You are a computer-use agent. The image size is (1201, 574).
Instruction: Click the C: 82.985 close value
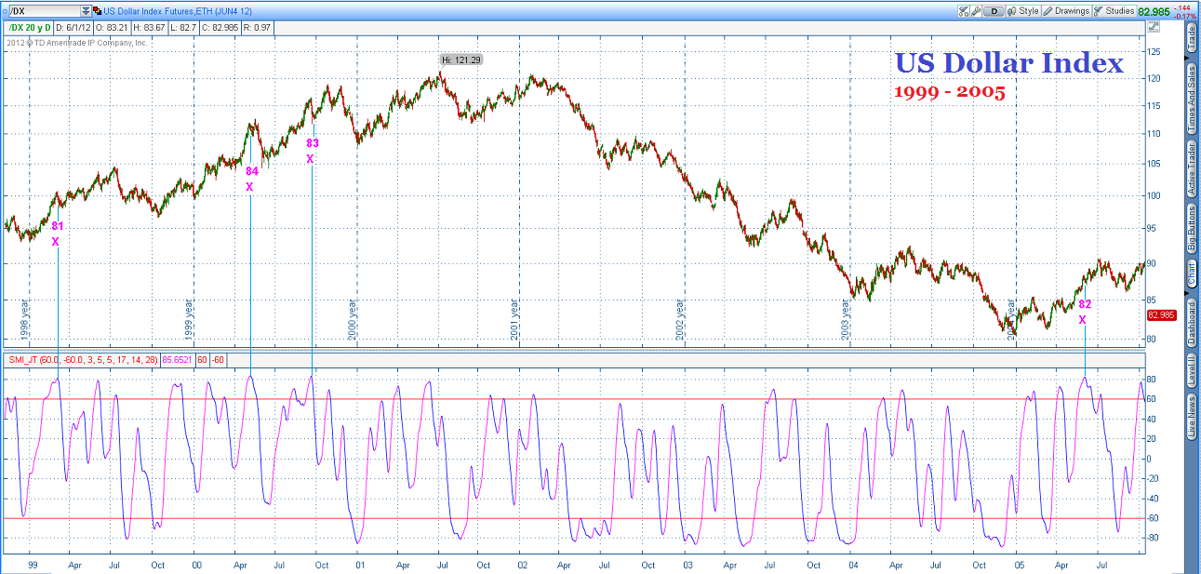[220, 28]
